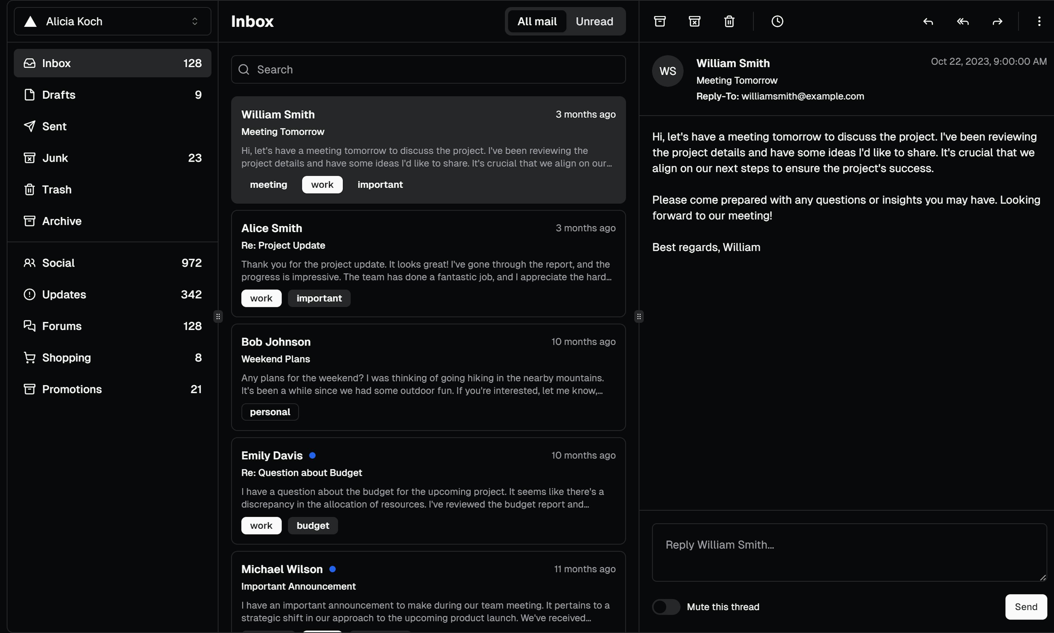Select the forward icon in email viewer

(997, 21)
